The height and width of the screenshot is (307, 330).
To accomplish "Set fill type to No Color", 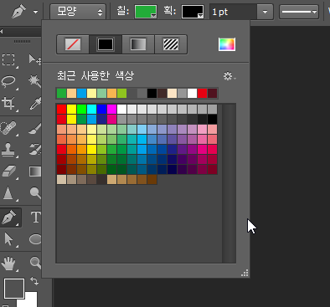I will click(73, 44).
